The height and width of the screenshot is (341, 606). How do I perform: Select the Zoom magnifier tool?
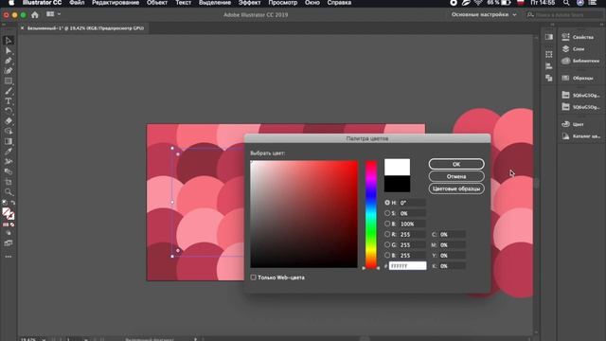(x=9, y=192)
